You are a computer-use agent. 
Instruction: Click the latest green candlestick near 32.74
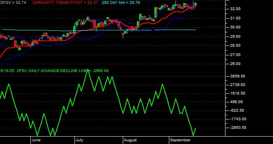coord(196,5)
